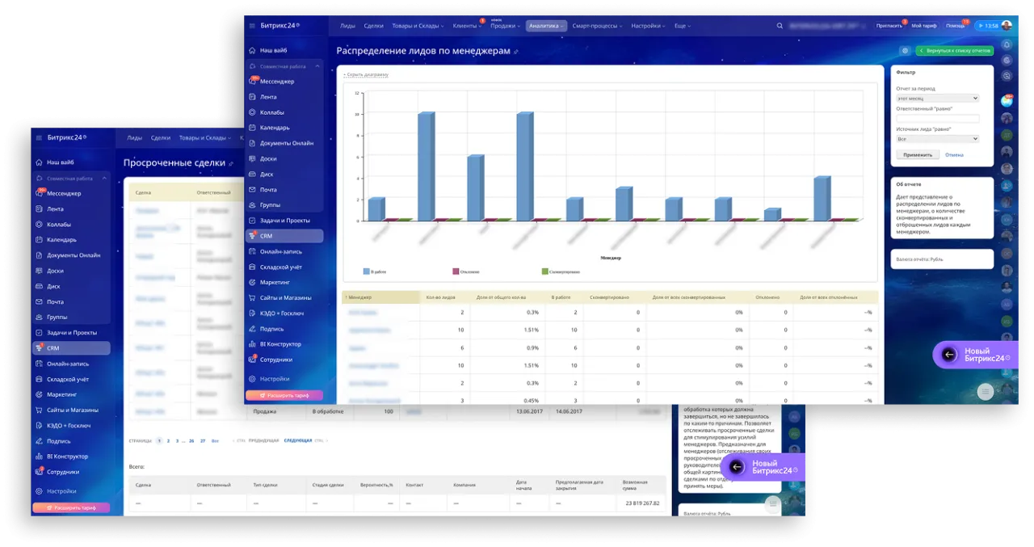Open Мессенджер from the front sidebar
The image size is (1034, 547).
pos(277,82)
